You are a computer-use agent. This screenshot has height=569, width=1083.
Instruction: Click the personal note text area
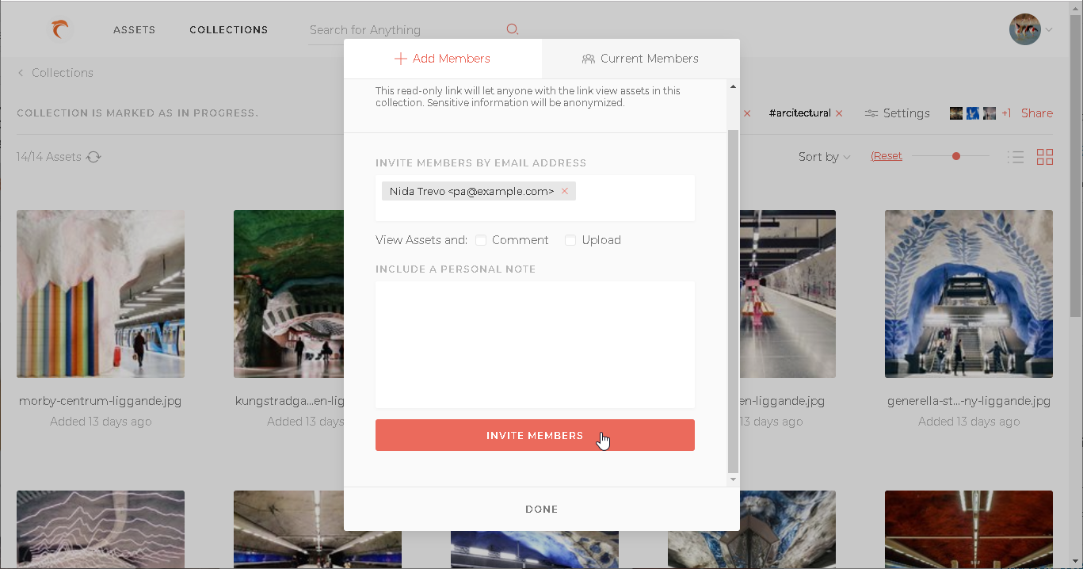coord(535,345)
